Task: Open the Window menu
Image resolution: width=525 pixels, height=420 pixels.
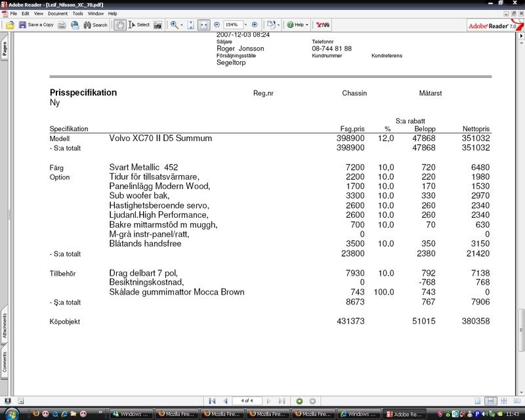Action: [x=96, y=14]
